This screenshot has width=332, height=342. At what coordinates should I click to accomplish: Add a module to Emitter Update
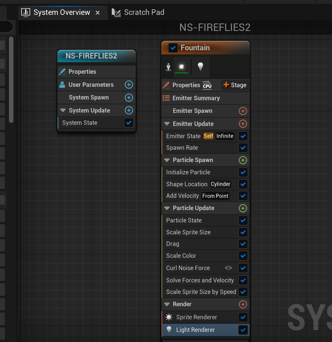[243, 124]
